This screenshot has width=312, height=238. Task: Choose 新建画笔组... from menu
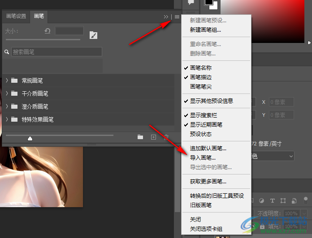pyautogui.click(x=205, y=30)
